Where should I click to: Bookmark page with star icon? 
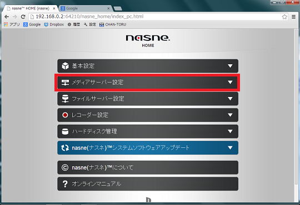[284, 17]
